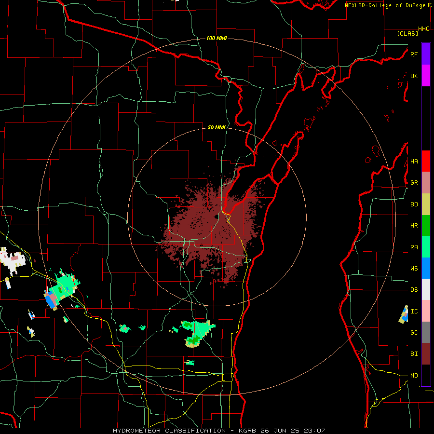
Task: Click the BD legend label
Action: 414,204
